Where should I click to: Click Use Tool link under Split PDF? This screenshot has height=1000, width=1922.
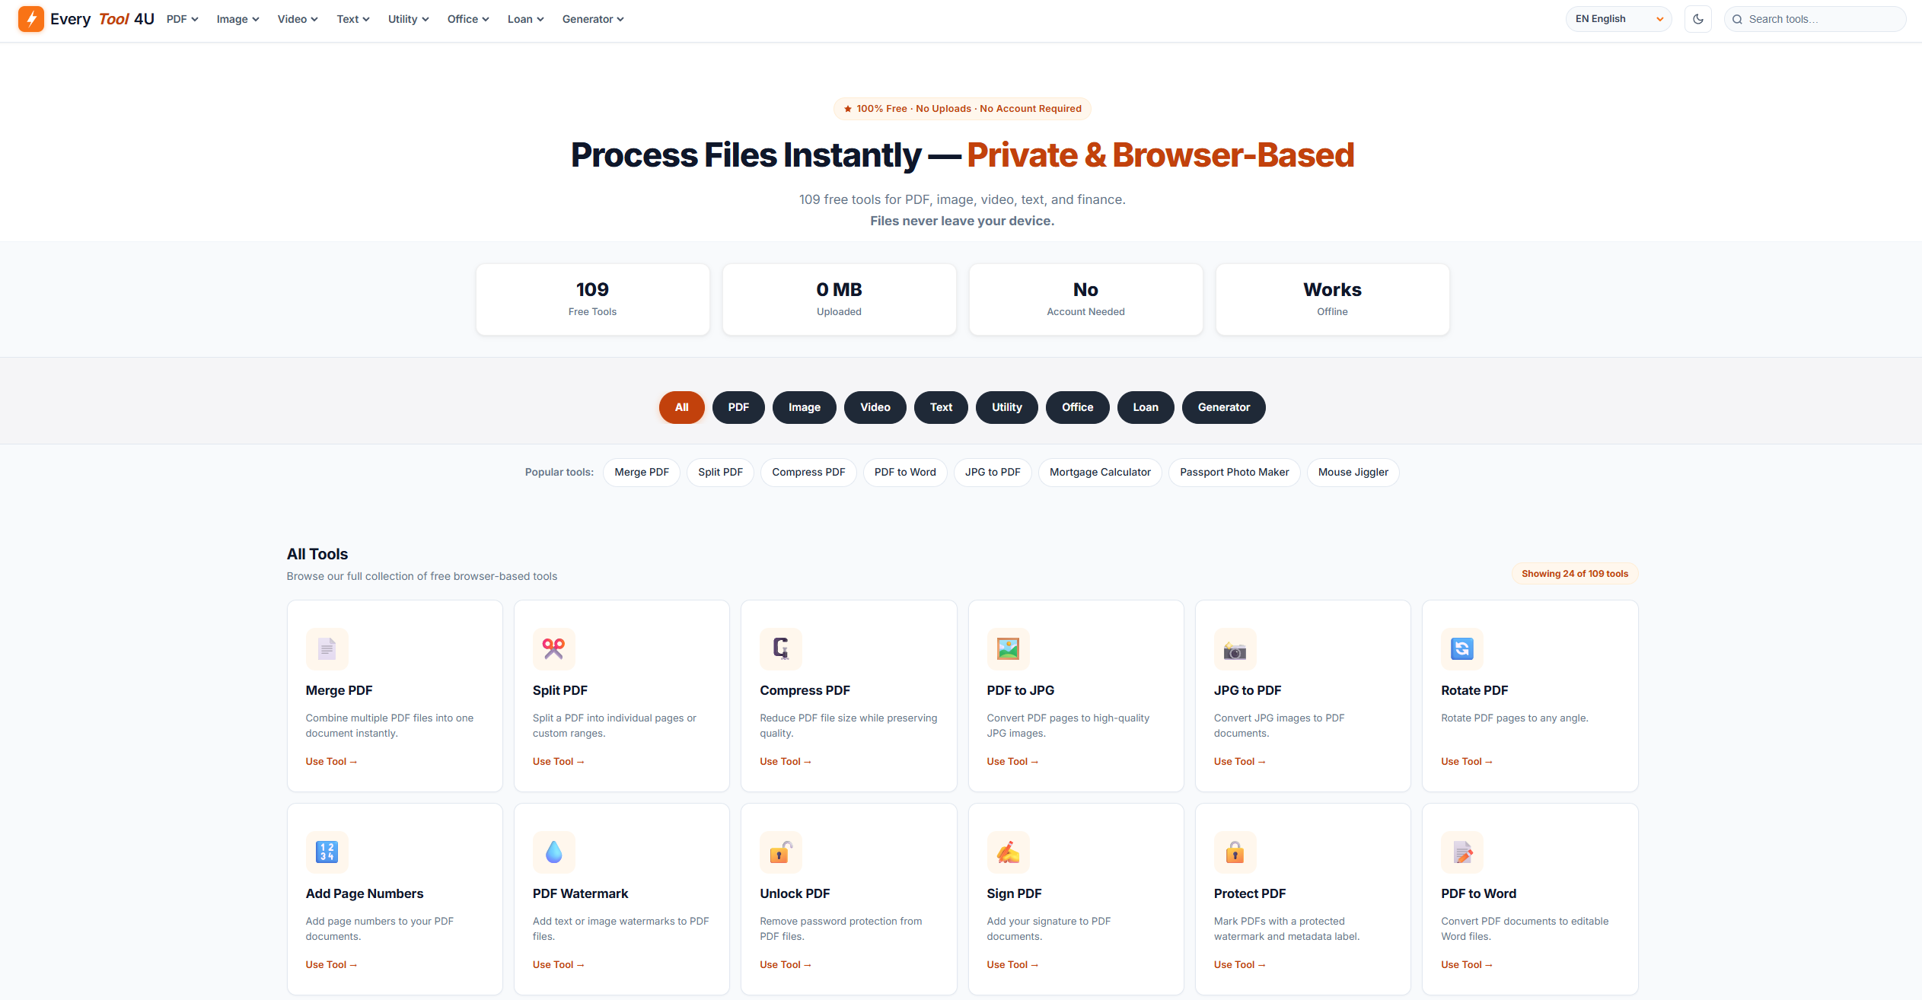click(x=558, y=762)
